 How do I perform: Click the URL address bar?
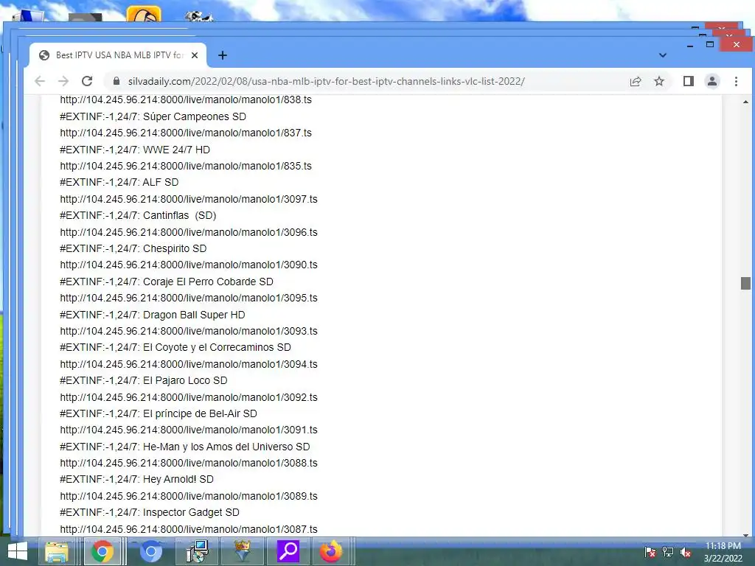point(326,81)
